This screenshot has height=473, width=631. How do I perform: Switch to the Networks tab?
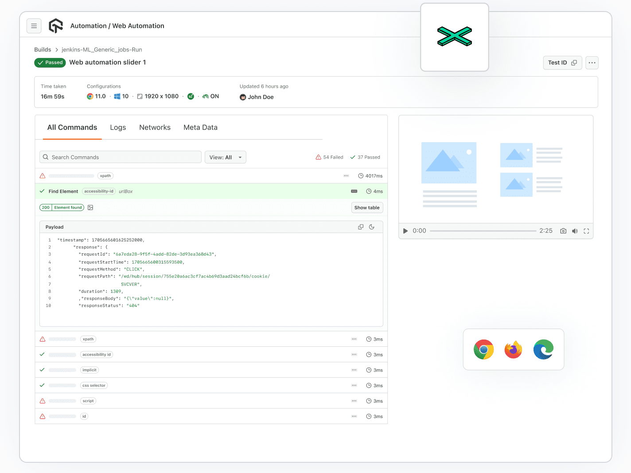(155, 128)
